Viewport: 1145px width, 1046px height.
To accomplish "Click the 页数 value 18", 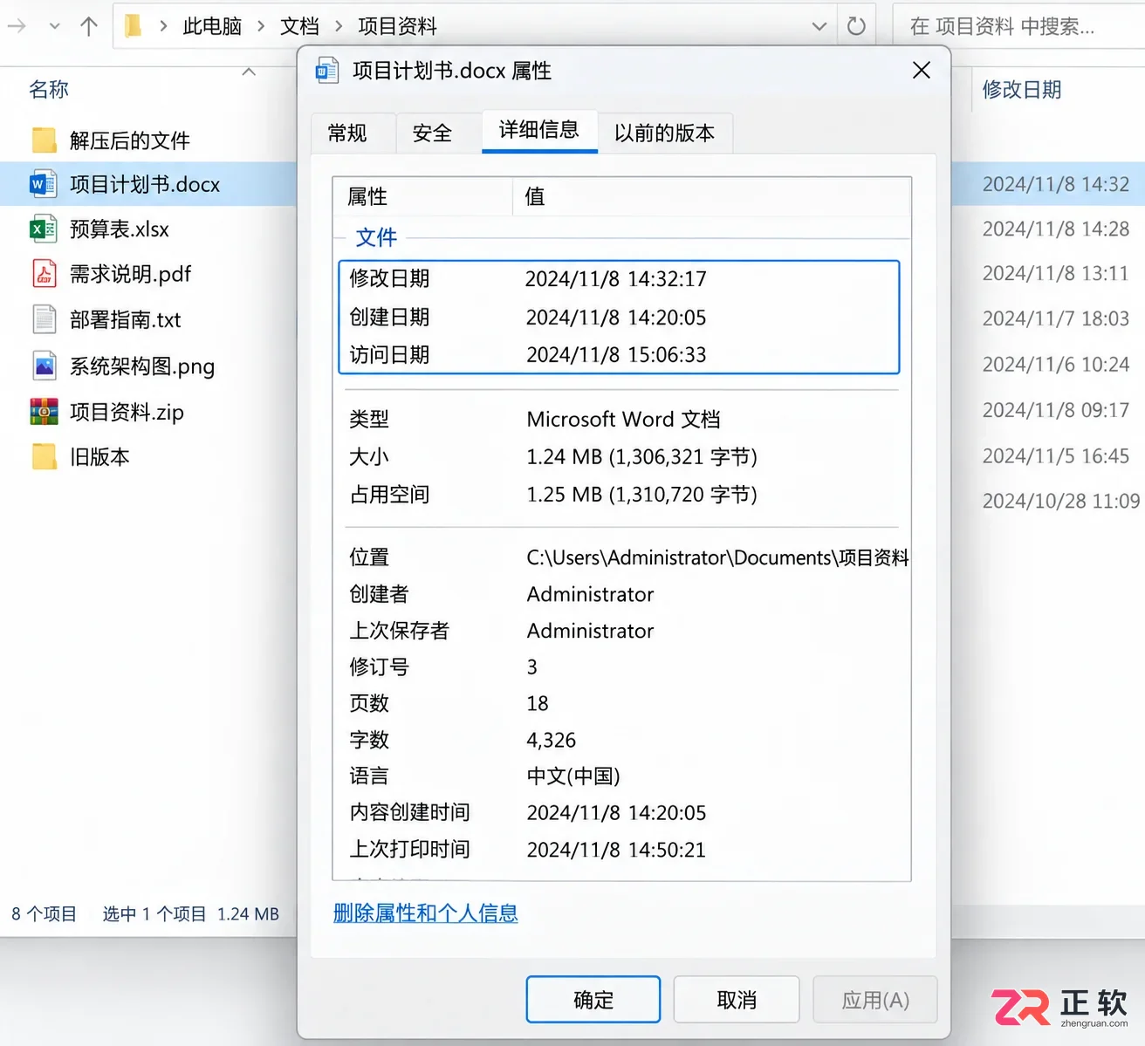I will [538, 703].
